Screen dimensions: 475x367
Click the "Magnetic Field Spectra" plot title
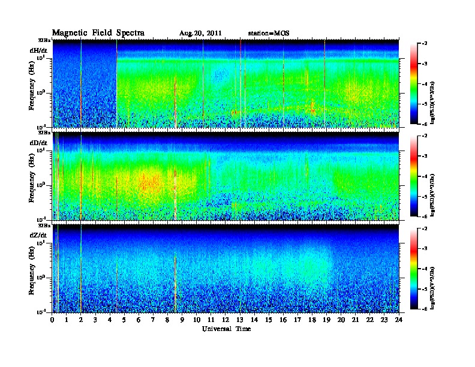click(98, 33)
